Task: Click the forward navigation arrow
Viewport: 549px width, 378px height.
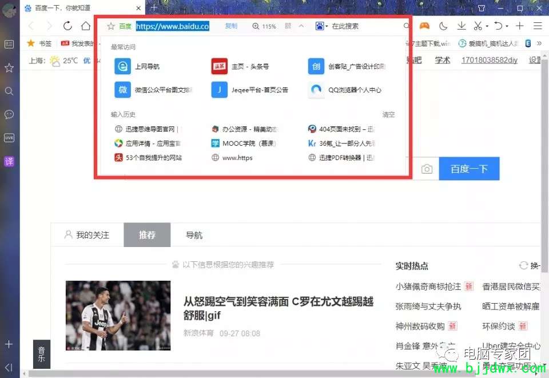Action: click(49, 26)
